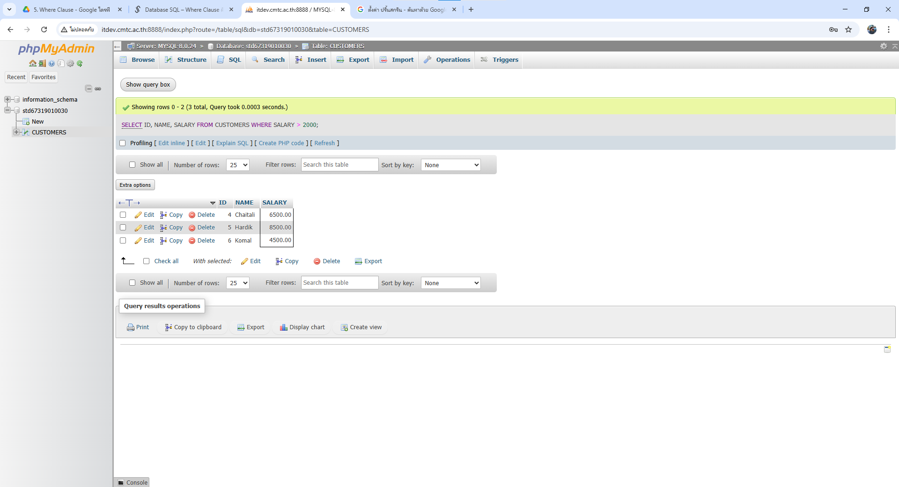Open the phpMyAdmin documentation help icon

52,63
